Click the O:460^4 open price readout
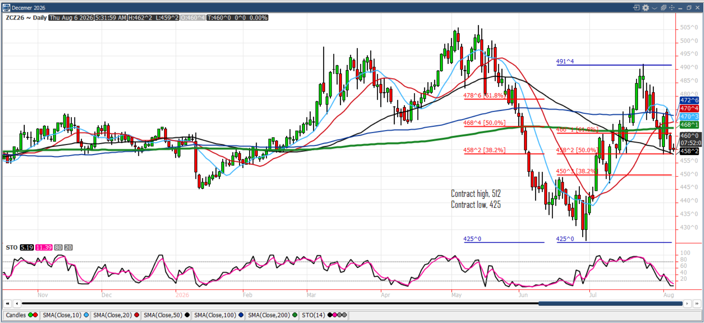Screen dimensions: 704x323 click(x=193, y=18)
